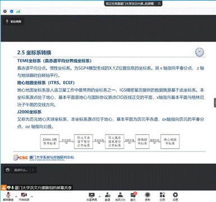The height and width of the screenshot is (202, 216).
Task: Show members list (成员 59)
Action: coord(120,196)
